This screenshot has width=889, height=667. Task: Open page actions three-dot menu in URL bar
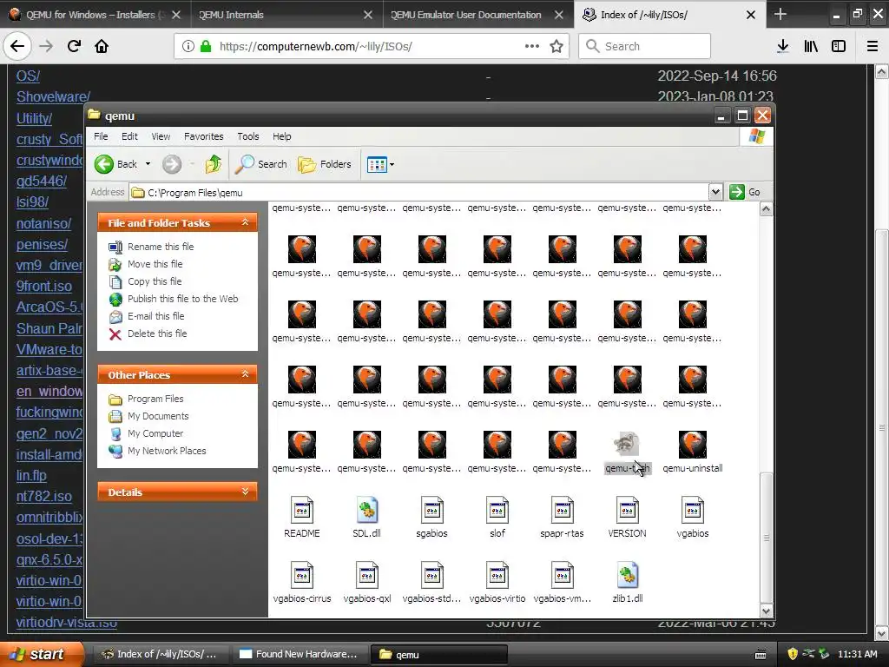click(532, 46)
